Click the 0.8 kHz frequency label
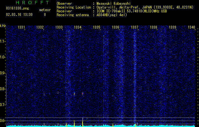 pyautogui.click(x=3, y=89)
